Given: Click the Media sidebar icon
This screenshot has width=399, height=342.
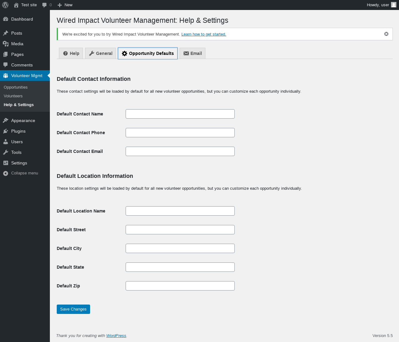Looking at the screenshot, I should coord(6,44).
